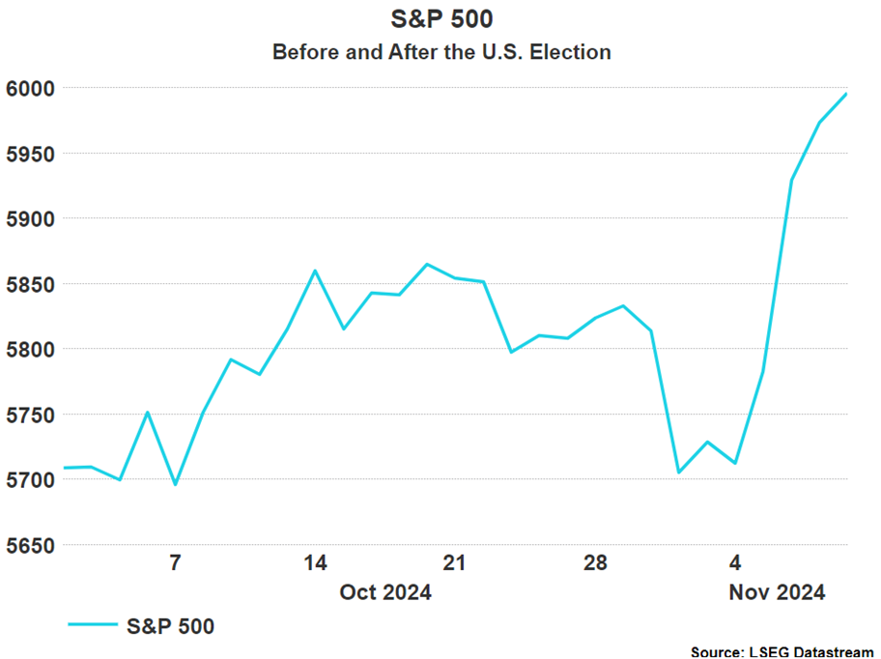Click the Oct 2024 month label
Viewport: 881px width, 659px height.
click(x=385, y=592)
